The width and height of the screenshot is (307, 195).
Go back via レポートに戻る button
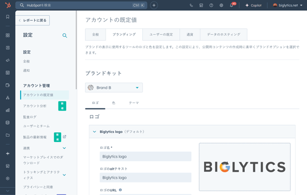(x=32, y=21)
